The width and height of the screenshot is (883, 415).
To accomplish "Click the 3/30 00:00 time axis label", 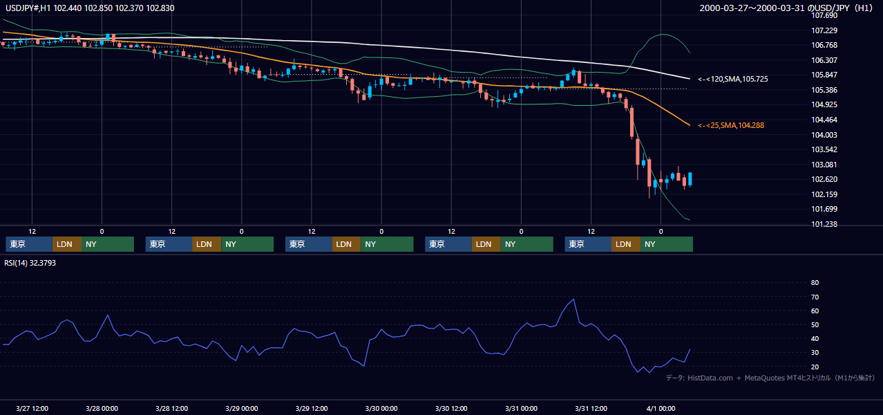I will [x=381, y=408].
